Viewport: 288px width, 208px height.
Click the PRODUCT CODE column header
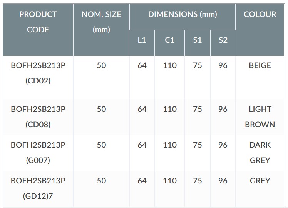38,30
